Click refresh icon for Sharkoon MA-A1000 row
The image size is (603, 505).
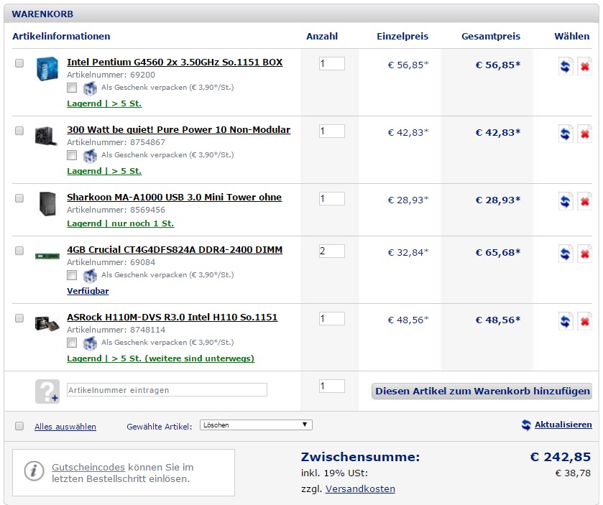[x=566, y=201]
